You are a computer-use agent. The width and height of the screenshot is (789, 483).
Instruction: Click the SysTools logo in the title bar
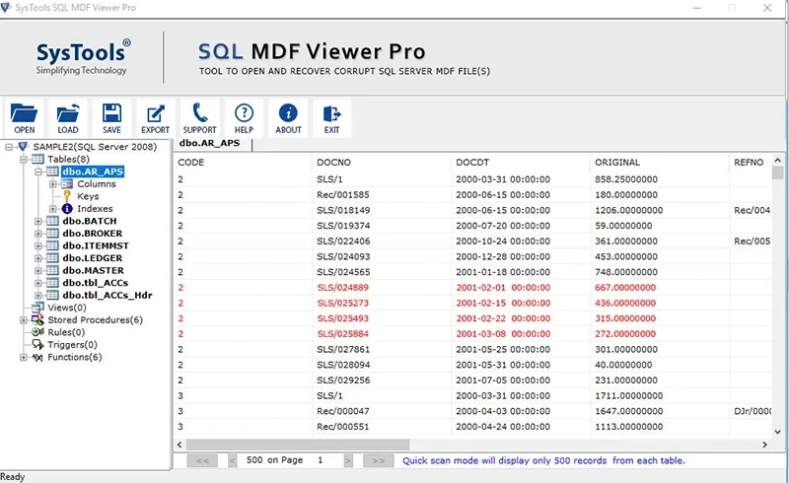tap(6, 8)
